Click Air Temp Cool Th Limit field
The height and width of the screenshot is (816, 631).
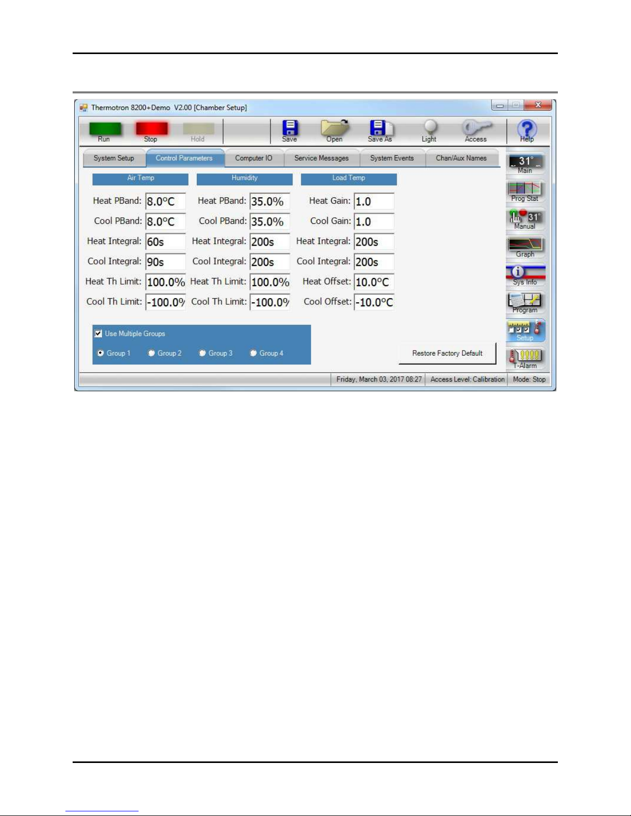[165, 302]
